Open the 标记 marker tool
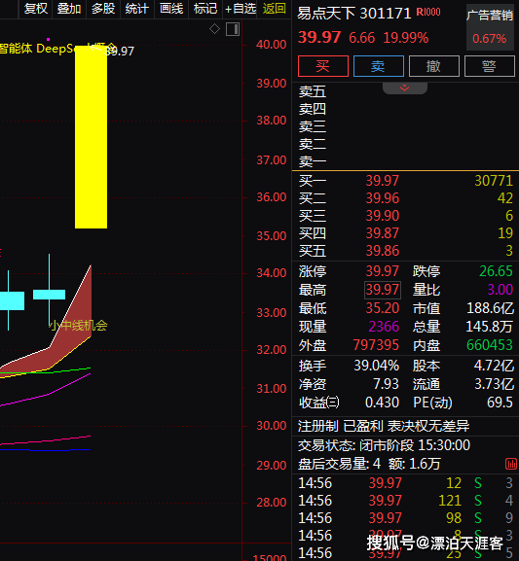Screen dimensions: 519x561 pos(205,8)
